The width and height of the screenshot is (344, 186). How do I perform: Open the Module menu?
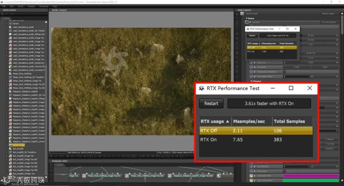[x=31, y=6]
